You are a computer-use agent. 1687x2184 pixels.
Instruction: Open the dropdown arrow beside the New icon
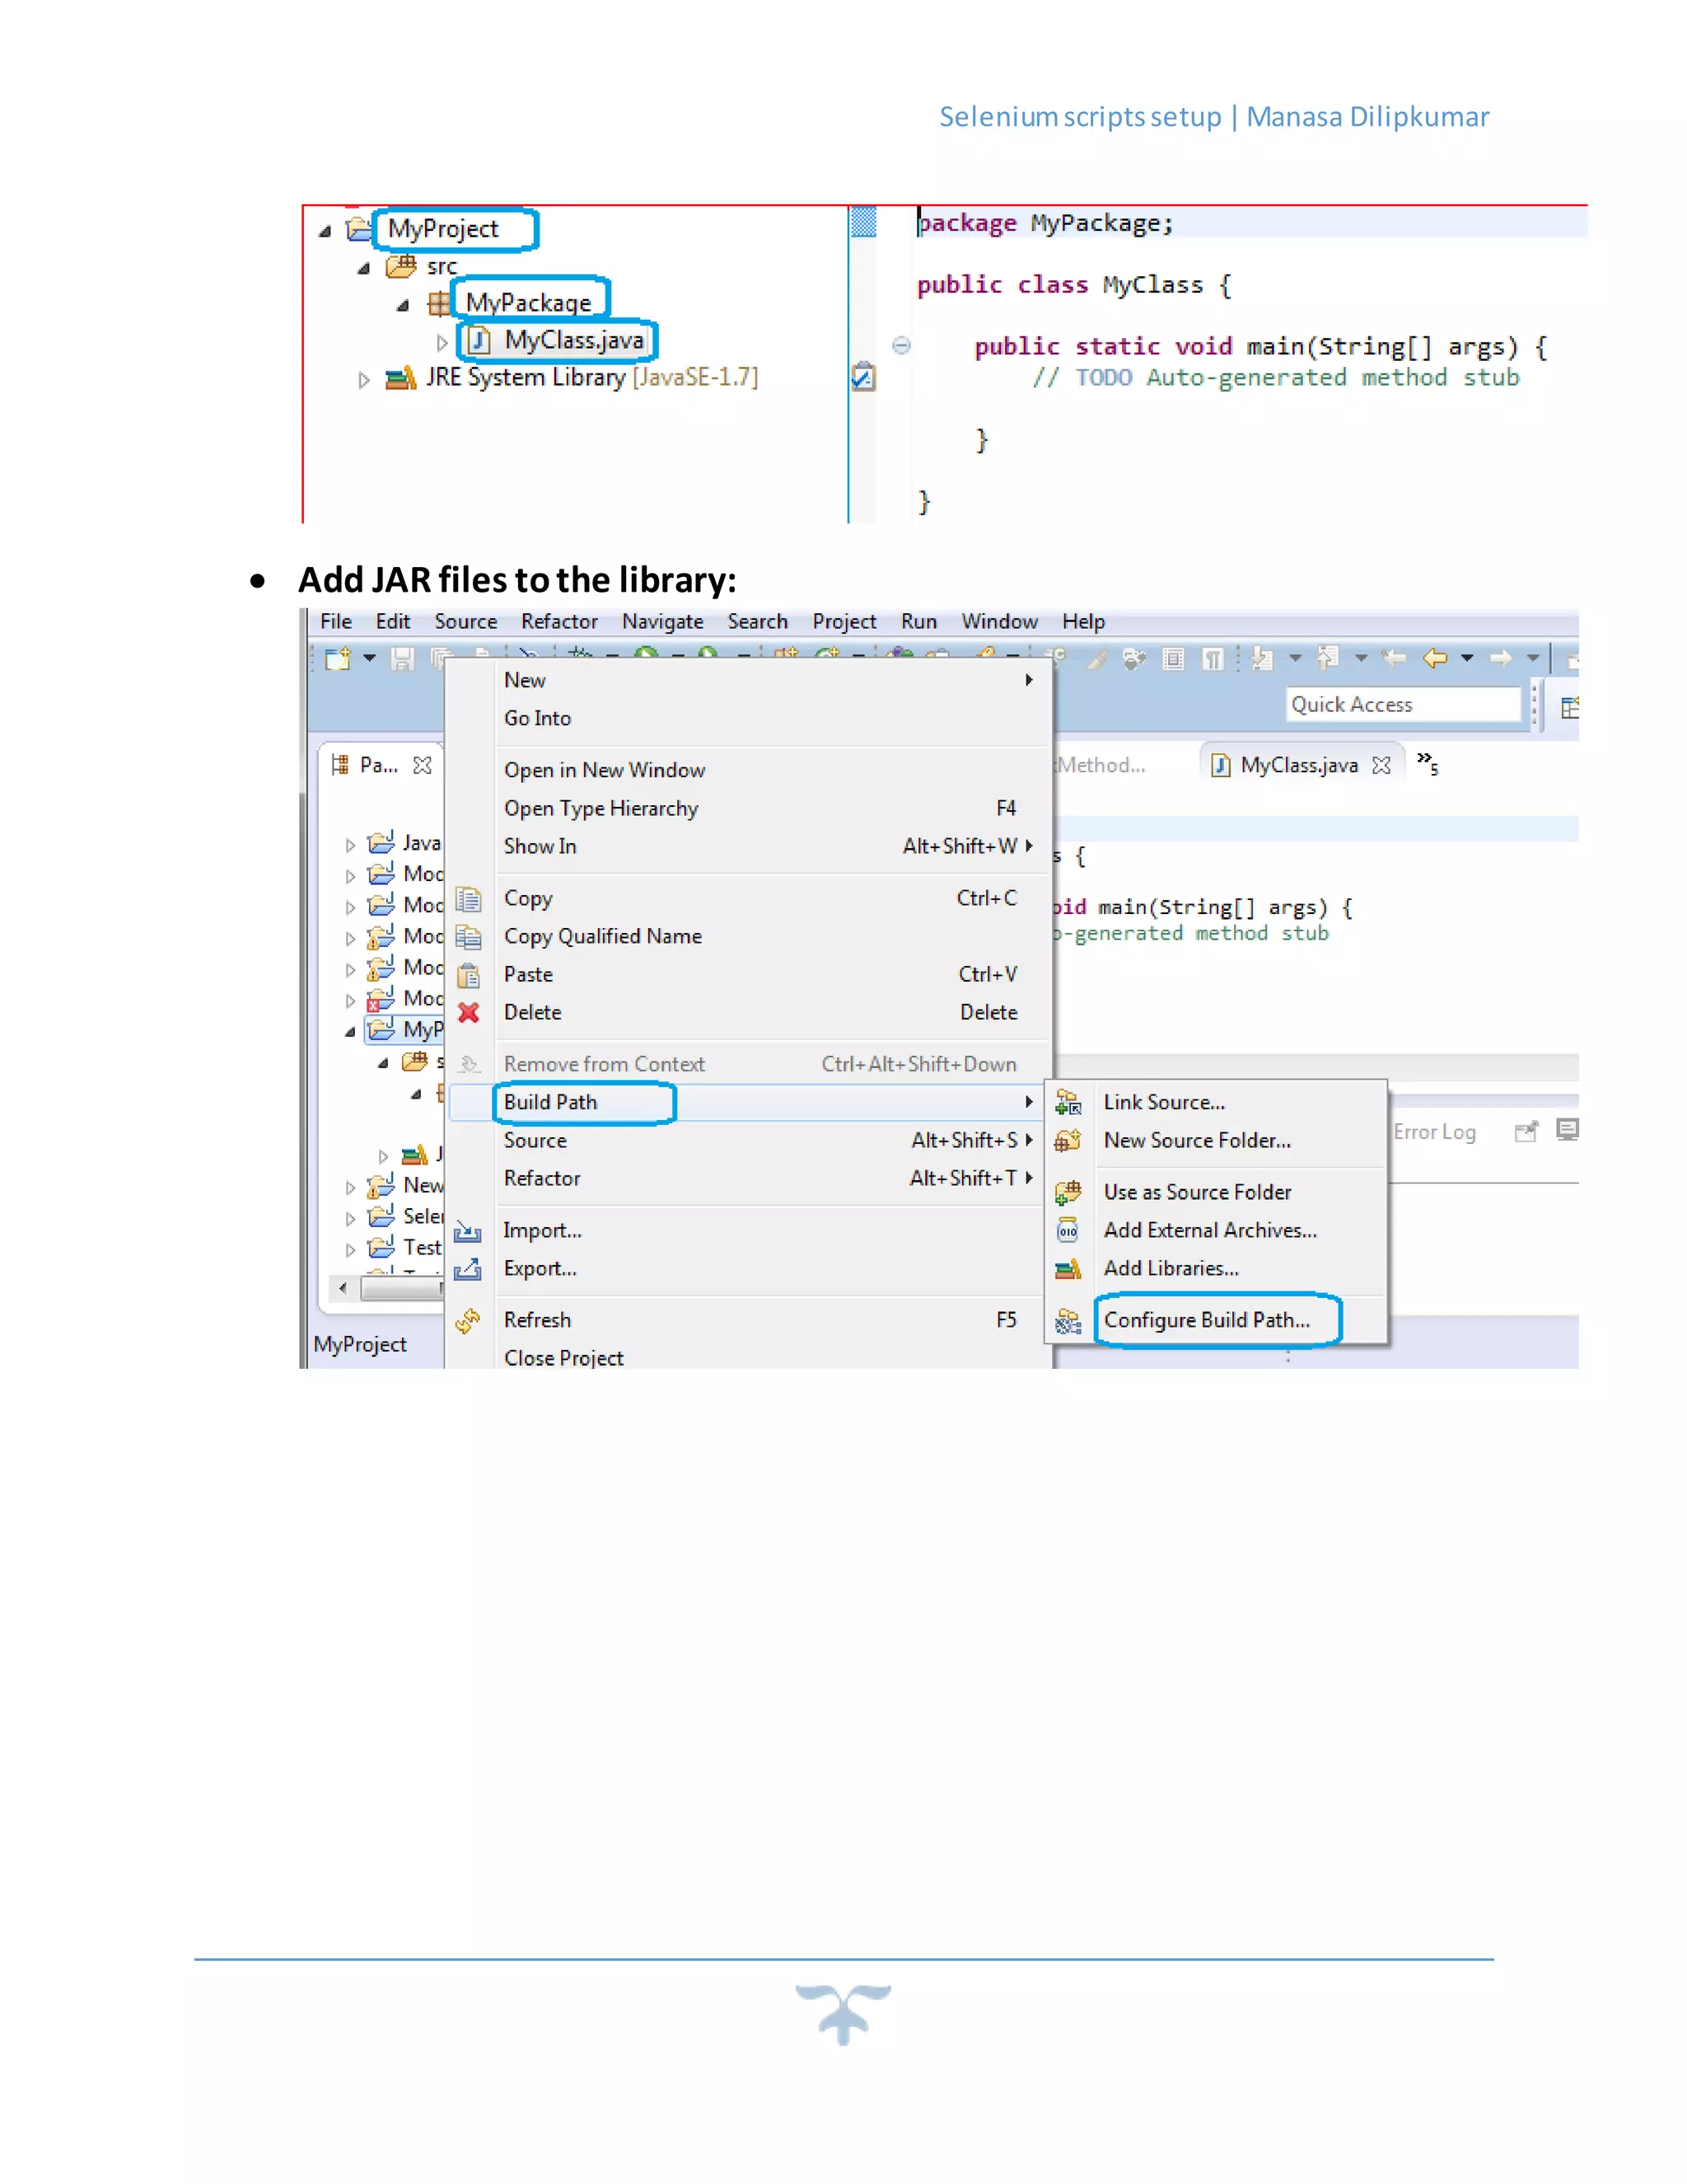[370, 658]
